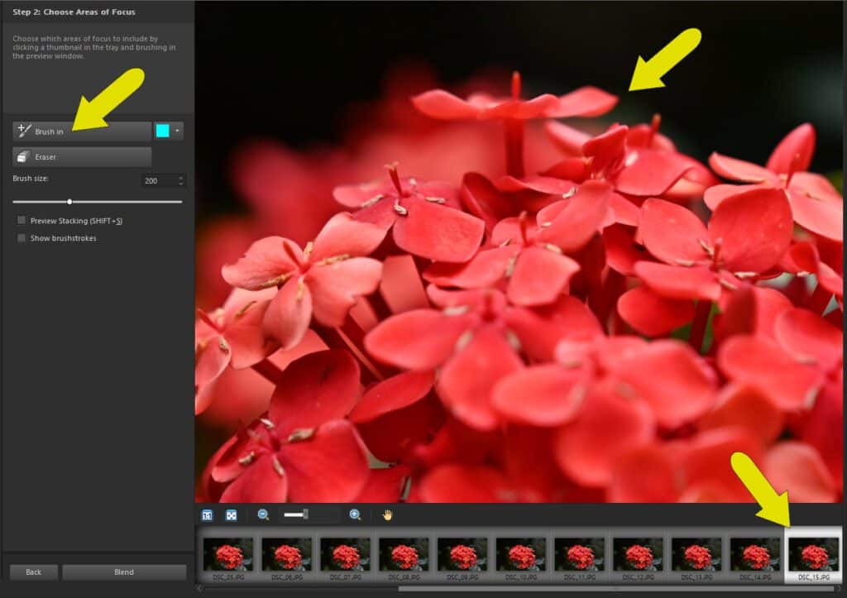847x598 pixels.
Task: Increase brush size with the up stepper
Action: 181,177
